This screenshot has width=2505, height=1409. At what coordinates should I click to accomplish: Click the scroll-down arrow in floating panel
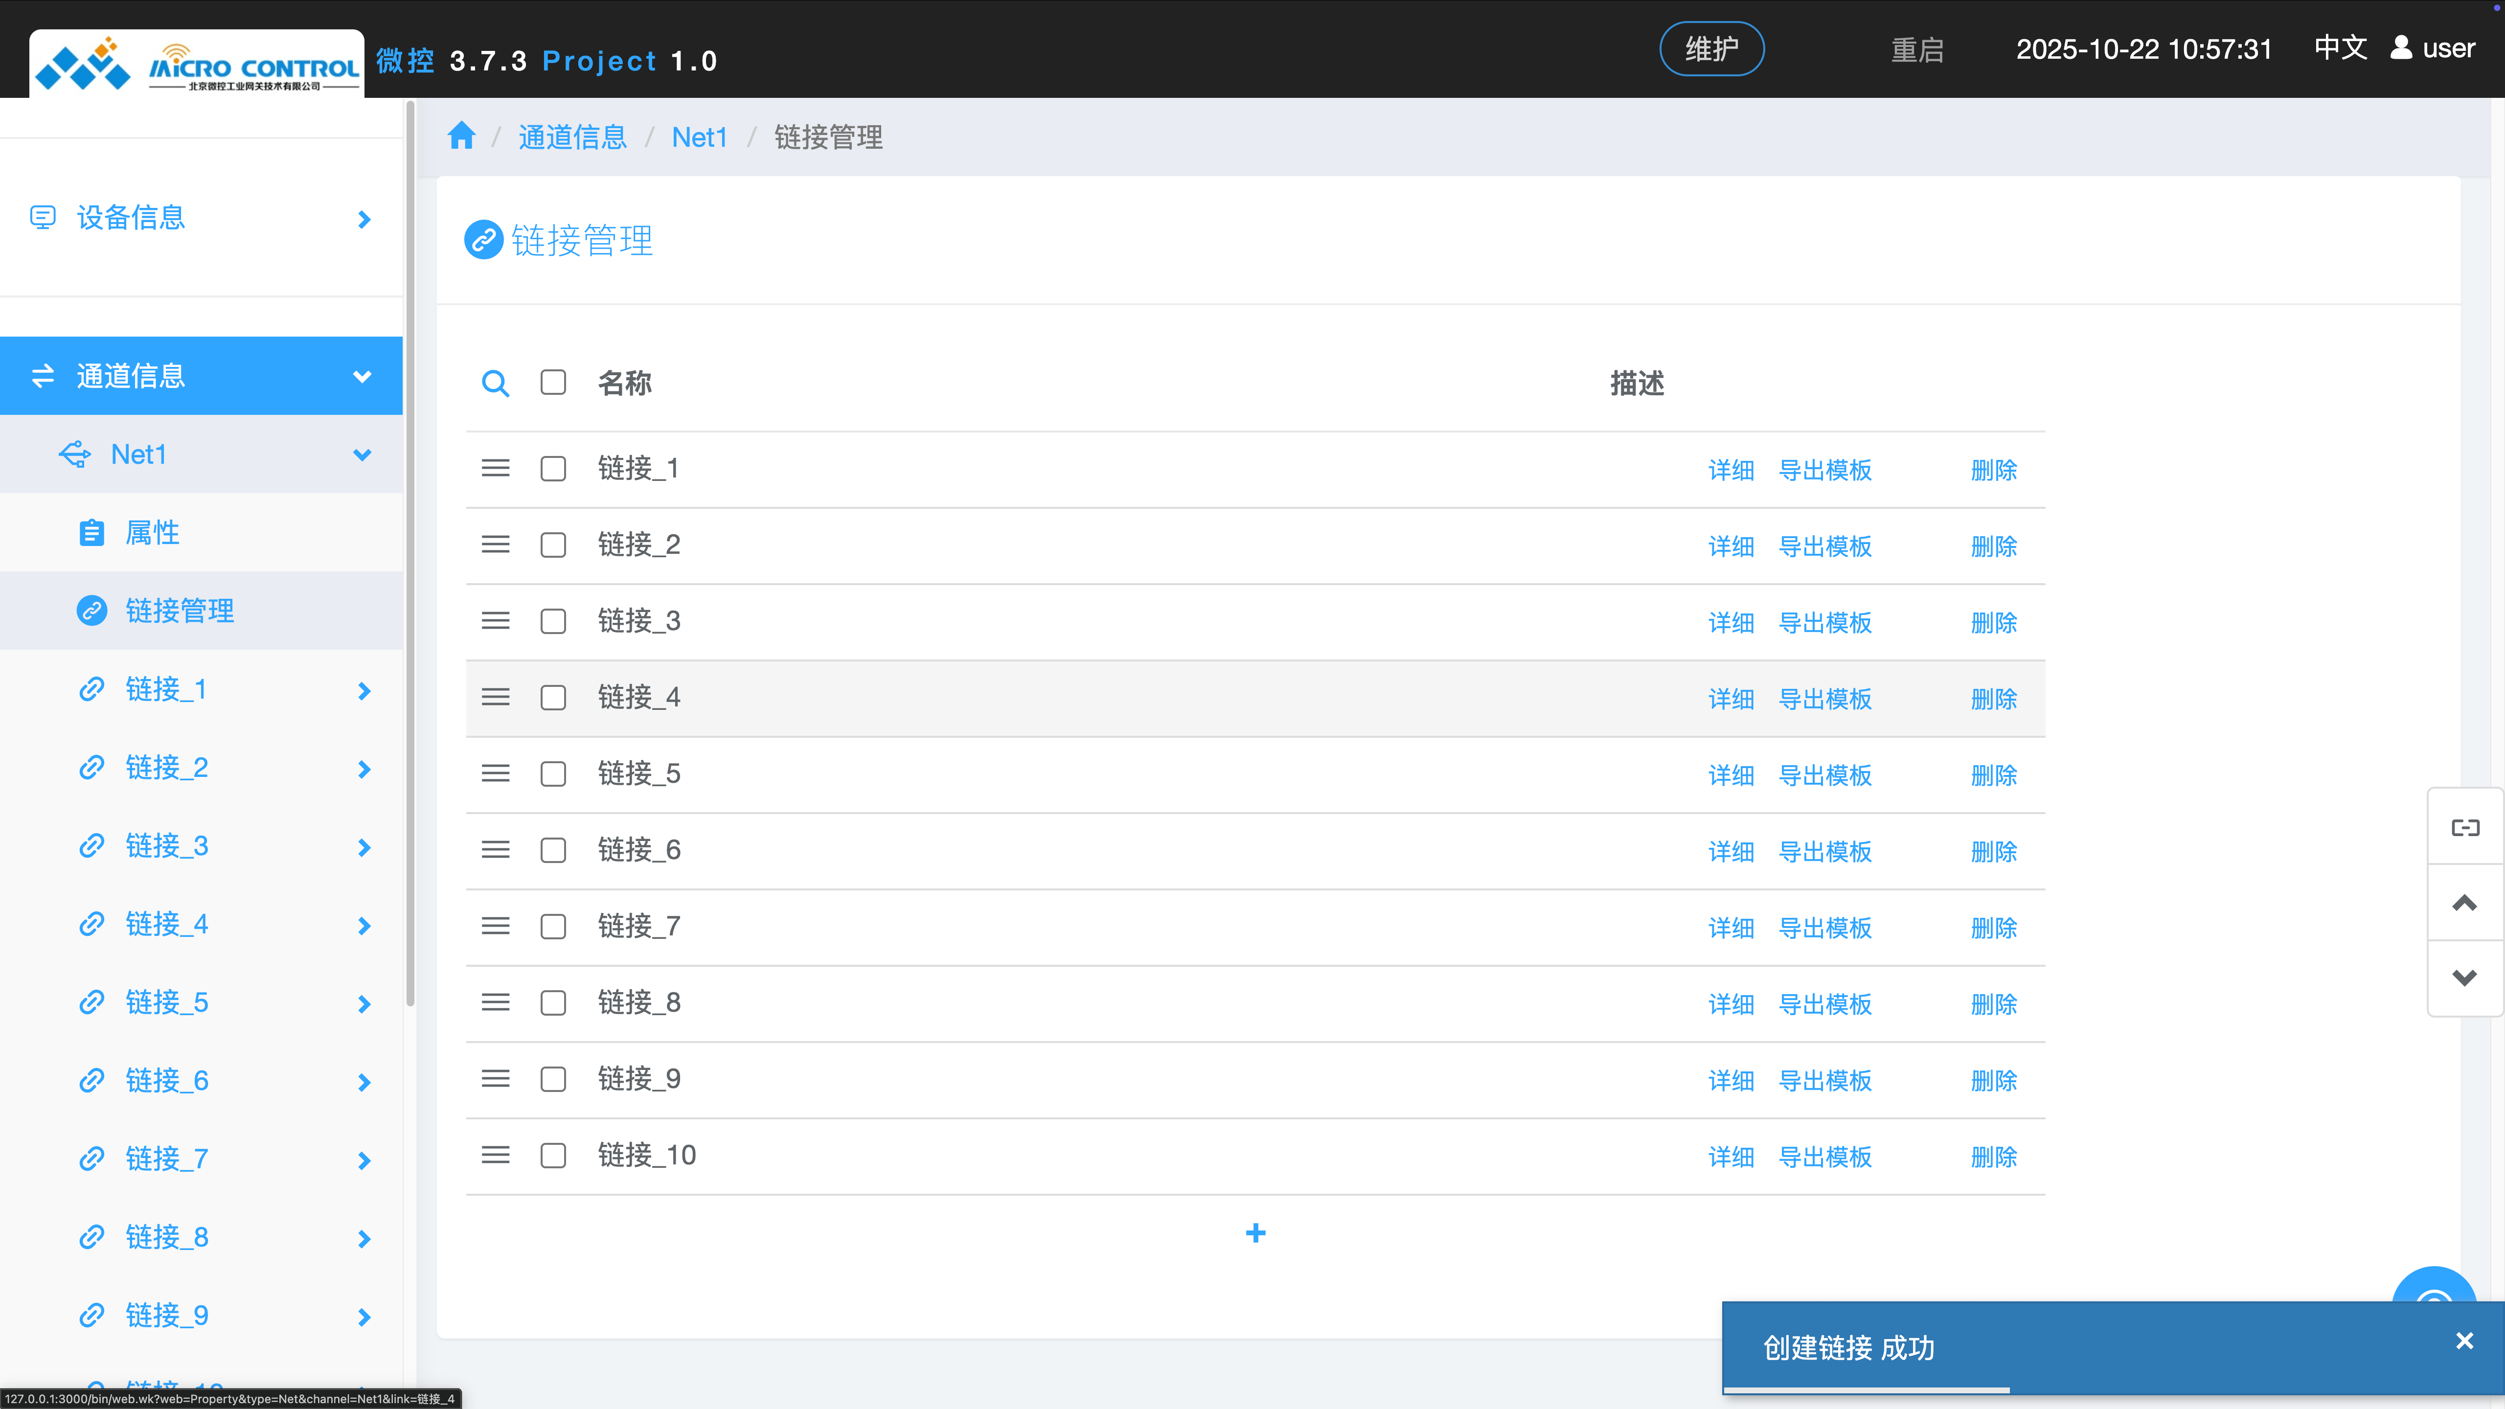2464,977
